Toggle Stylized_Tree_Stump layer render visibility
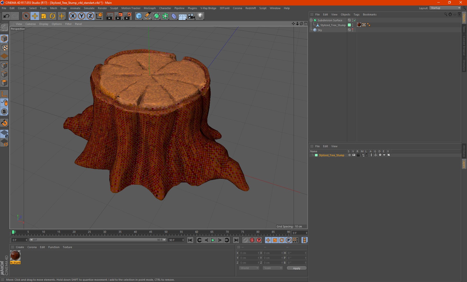 (358, 155)
